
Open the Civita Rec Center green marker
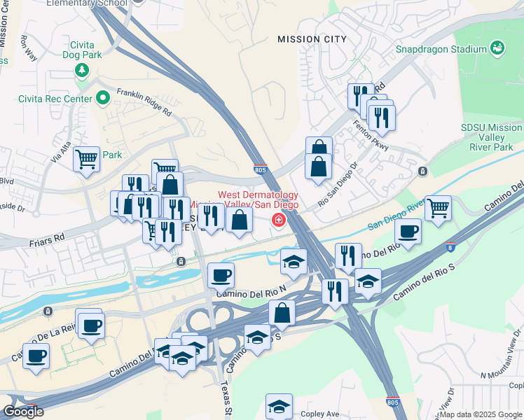103,99
